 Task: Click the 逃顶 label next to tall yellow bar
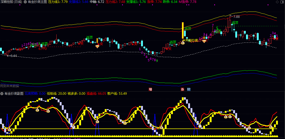(x=188, y=29)
